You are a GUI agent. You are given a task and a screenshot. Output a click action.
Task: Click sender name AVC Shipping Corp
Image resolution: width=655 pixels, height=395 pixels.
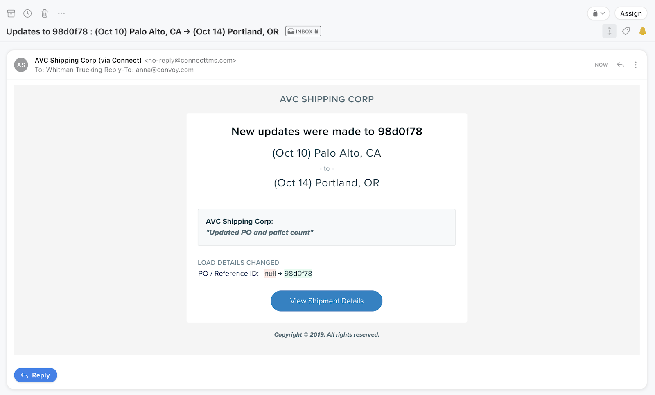tap(88, 60)
